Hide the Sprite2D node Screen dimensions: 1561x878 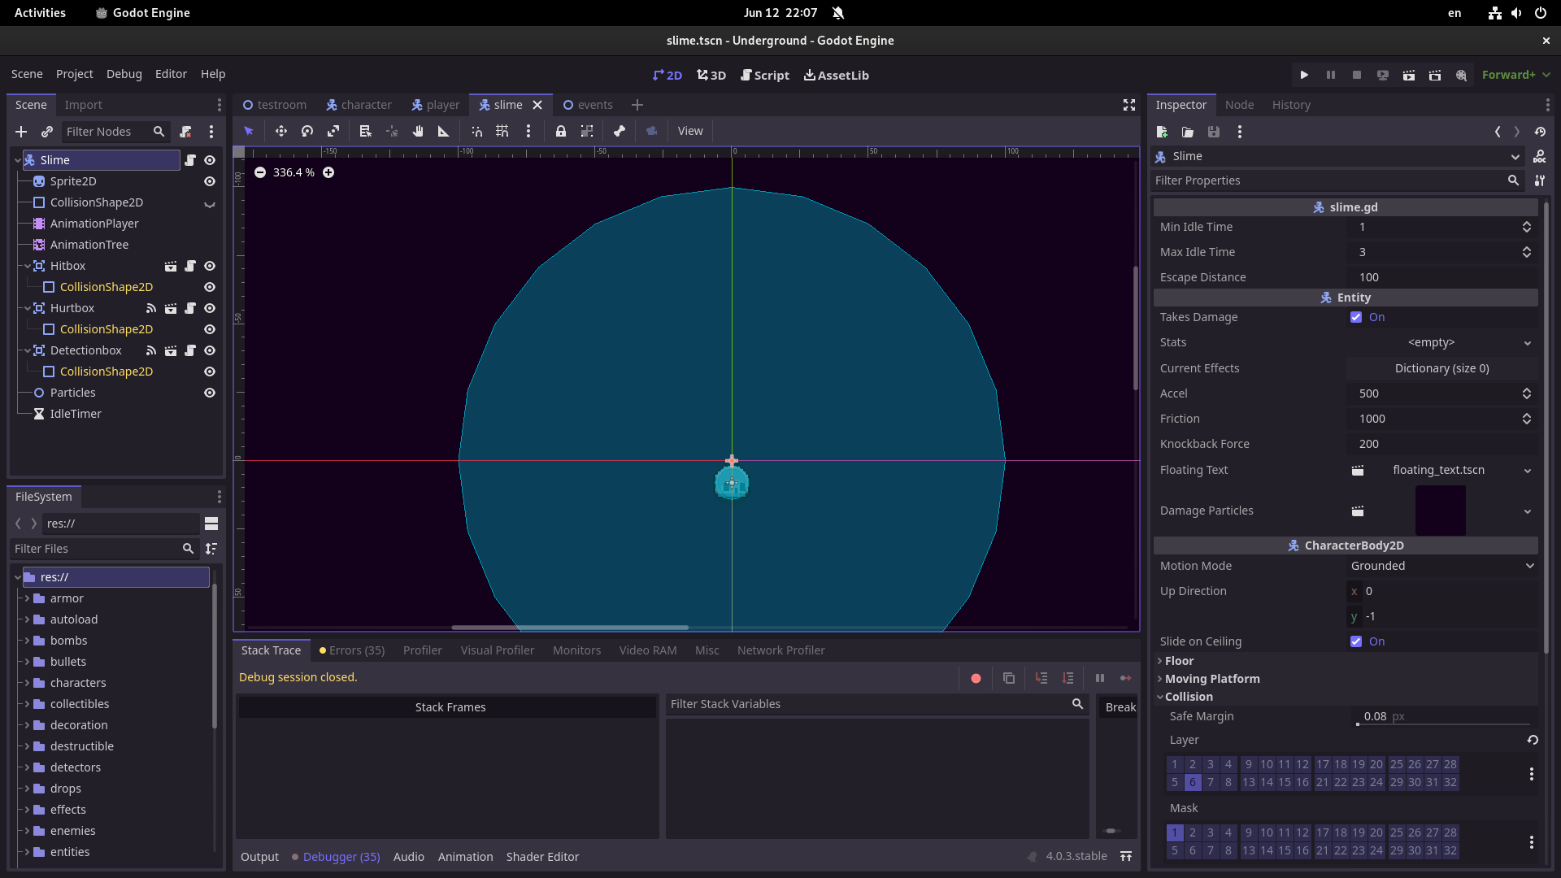point(209,181)
